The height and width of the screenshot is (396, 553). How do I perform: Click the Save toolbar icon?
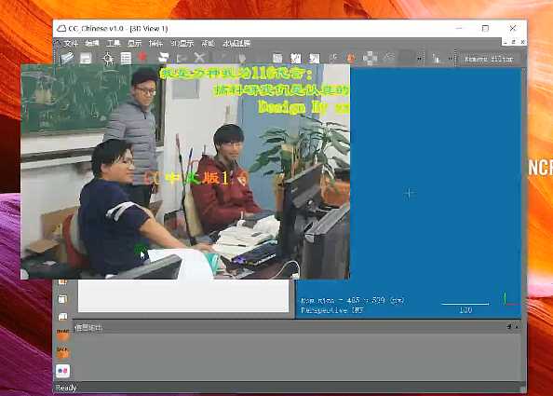tap(86, 58)
